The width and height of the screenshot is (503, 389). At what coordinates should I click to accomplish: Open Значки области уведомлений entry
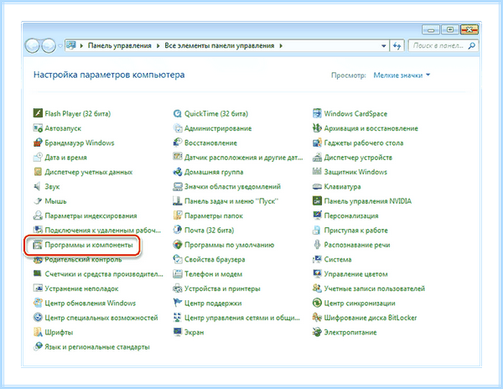point(232,187)
